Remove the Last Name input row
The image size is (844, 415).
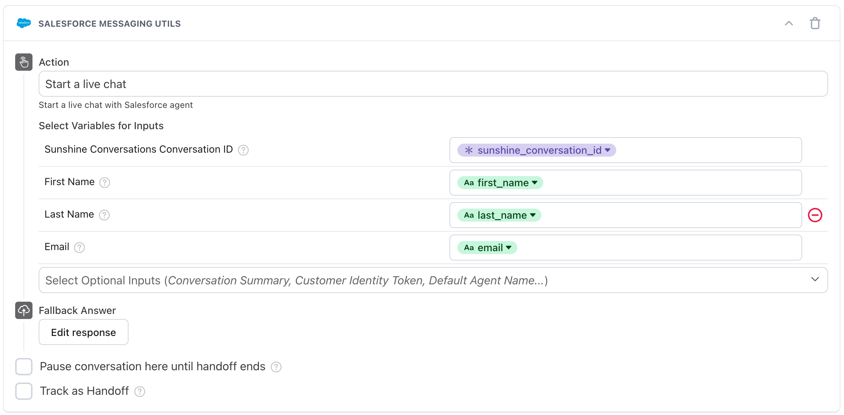[815, 215]
